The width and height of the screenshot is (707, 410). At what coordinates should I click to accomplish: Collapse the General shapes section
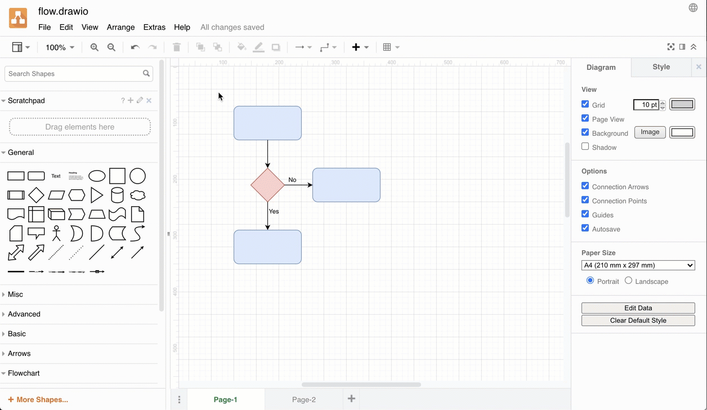pos(20,152)
